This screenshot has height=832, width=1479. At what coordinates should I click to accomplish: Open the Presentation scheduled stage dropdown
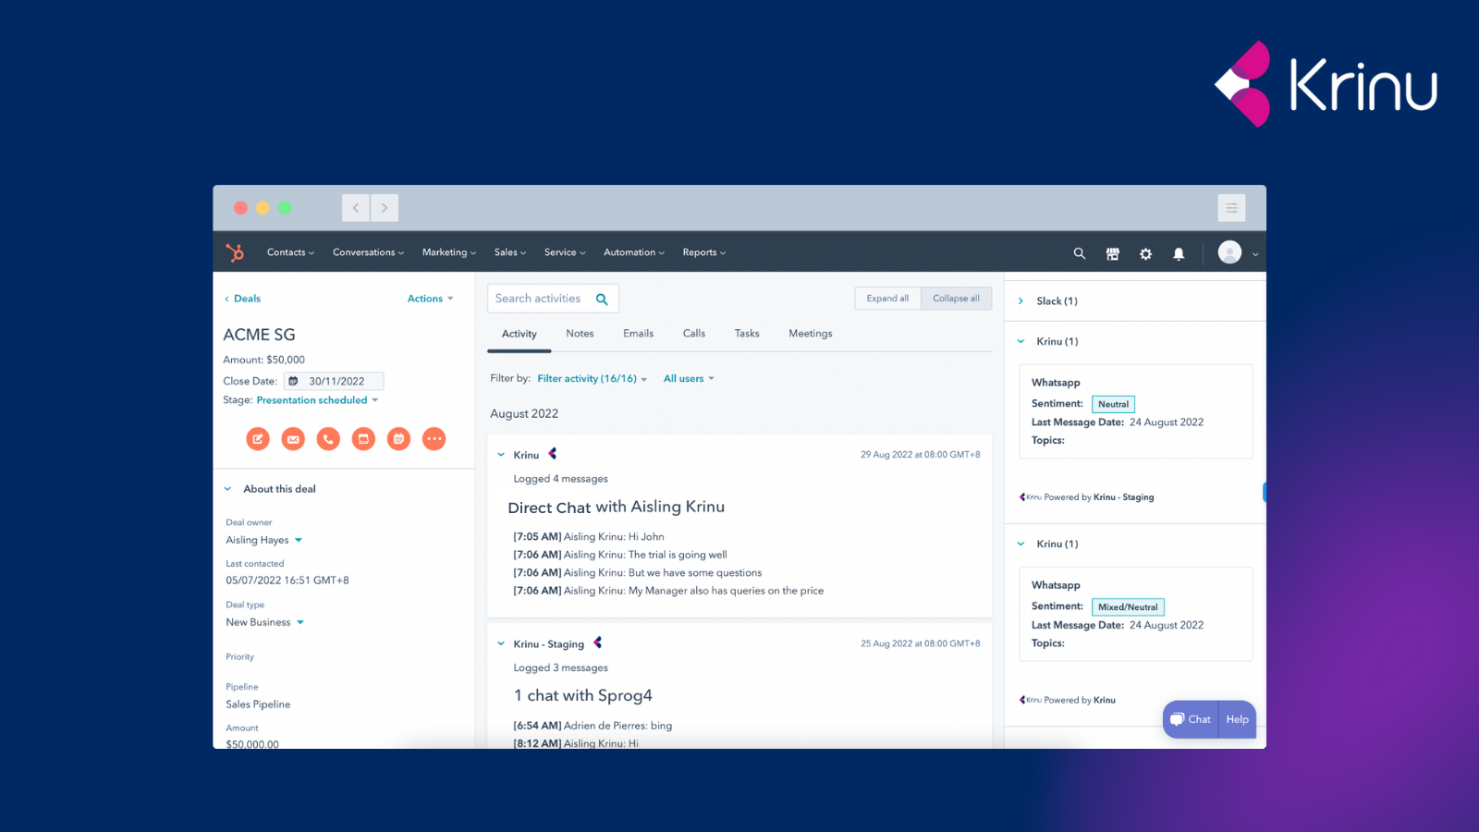(317, 400)
